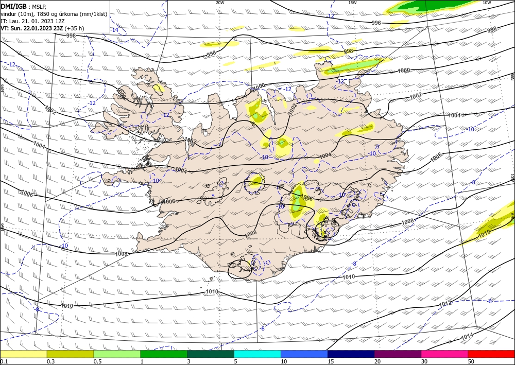Click the blue 10 mm legend swatch
This screenshot has height=365, width=515.
point(304,354)
